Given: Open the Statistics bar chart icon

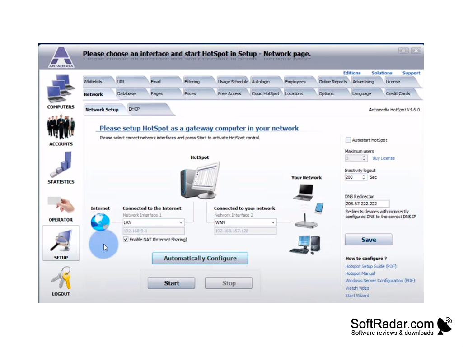Looking at the screenshot, I should [x=61, y=164].
